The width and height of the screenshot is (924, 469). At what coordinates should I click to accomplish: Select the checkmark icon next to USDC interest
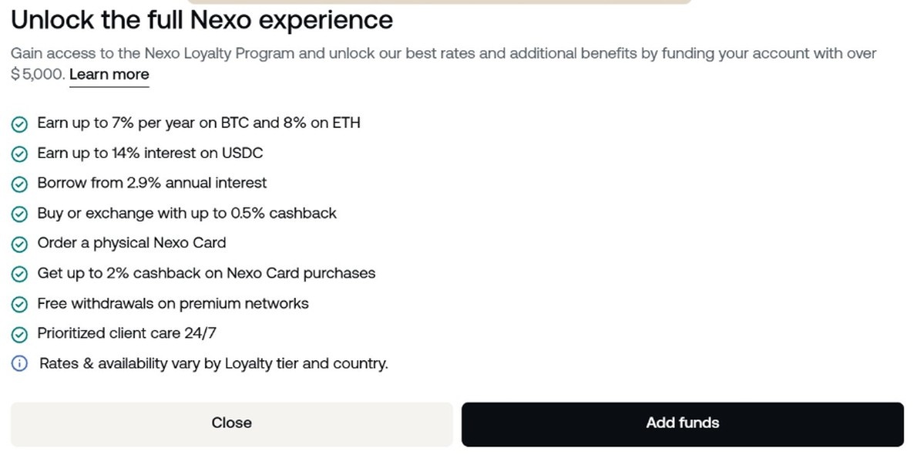point(19,154)
